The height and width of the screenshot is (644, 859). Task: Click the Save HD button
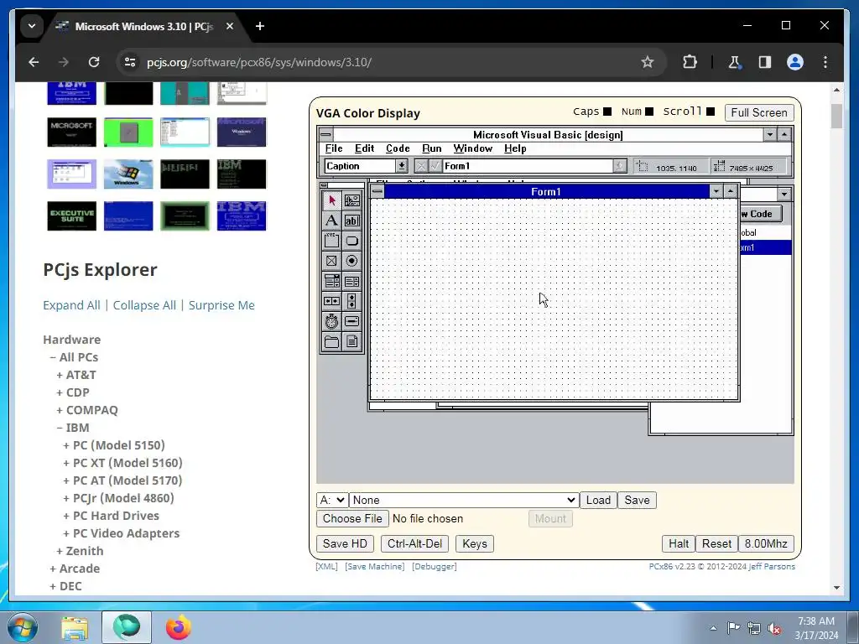[x=345, y=543]
